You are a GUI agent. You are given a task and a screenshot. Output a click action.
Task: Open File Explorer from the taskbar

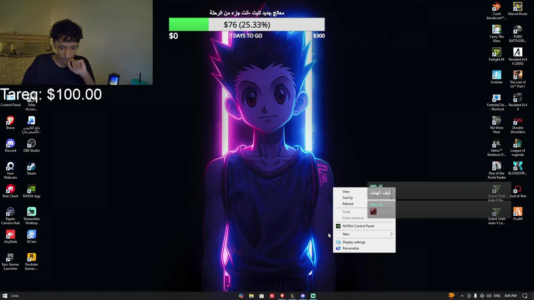pos(251,296)
